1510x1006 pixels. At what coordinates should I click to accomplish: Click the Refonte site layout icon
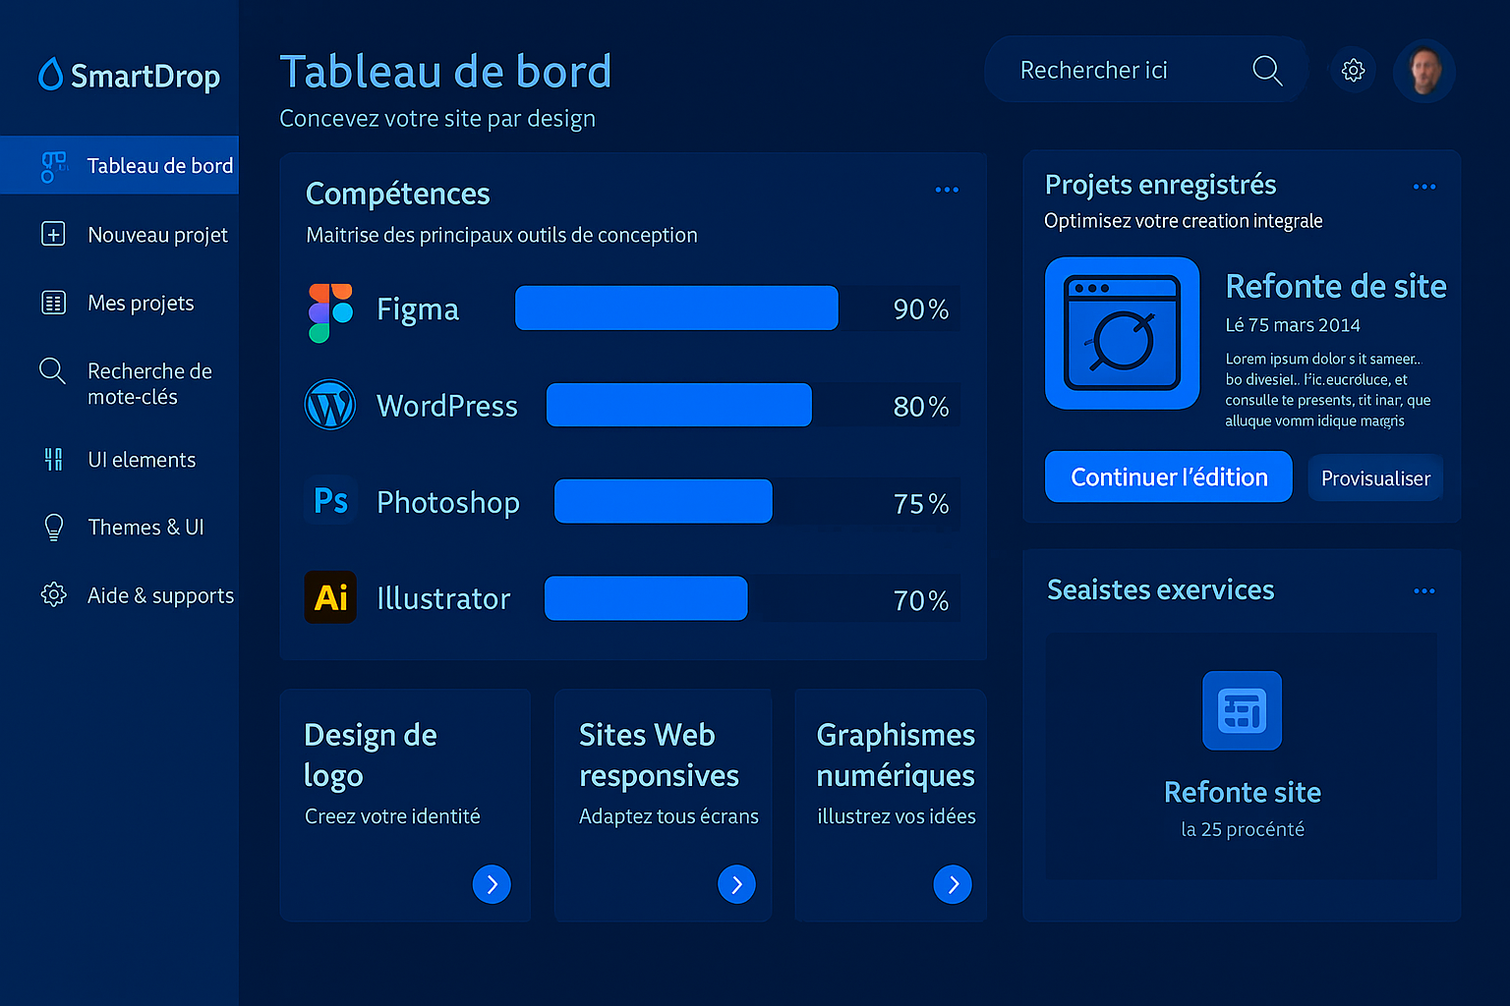coord(1242,710)
